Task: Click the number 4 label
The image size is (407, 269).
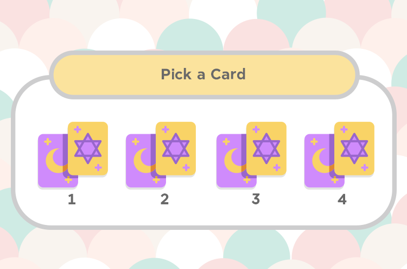Action: click(x=342, y=199)
